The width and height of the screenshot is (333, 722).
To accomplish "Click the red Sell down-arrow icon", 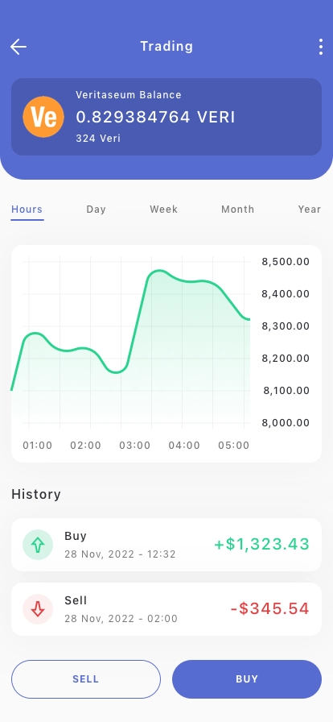I will [x=38, y=609].
